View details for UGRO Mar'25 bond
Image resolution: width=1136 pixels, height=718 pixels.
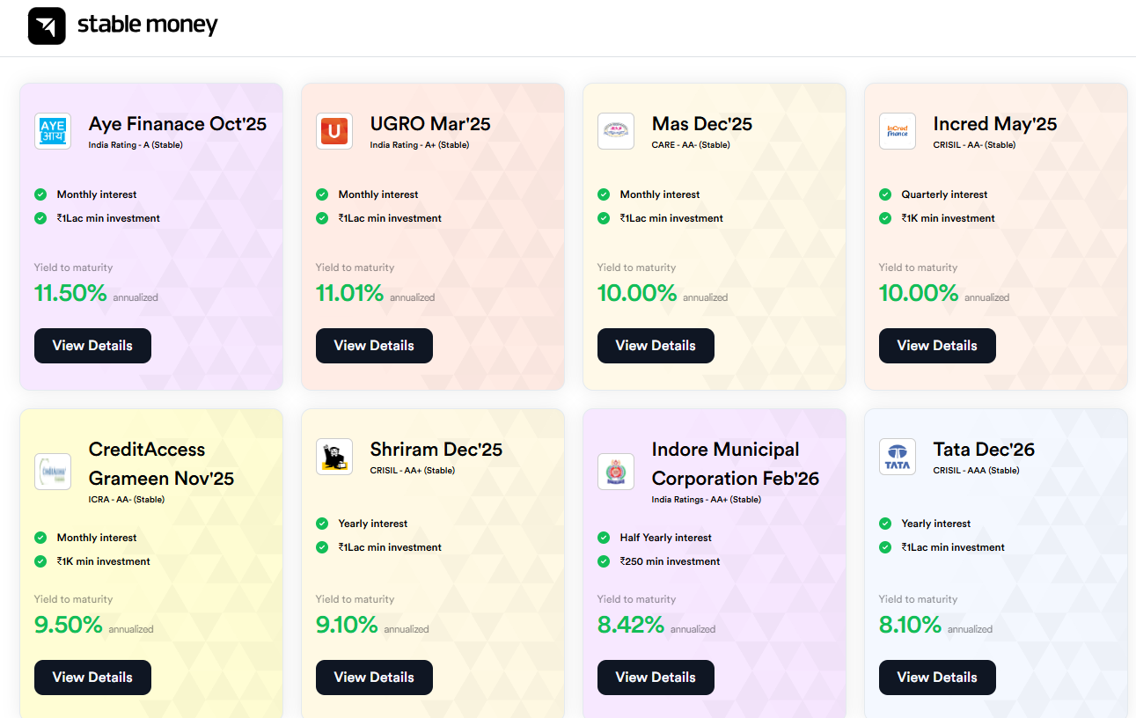(374, 346)
